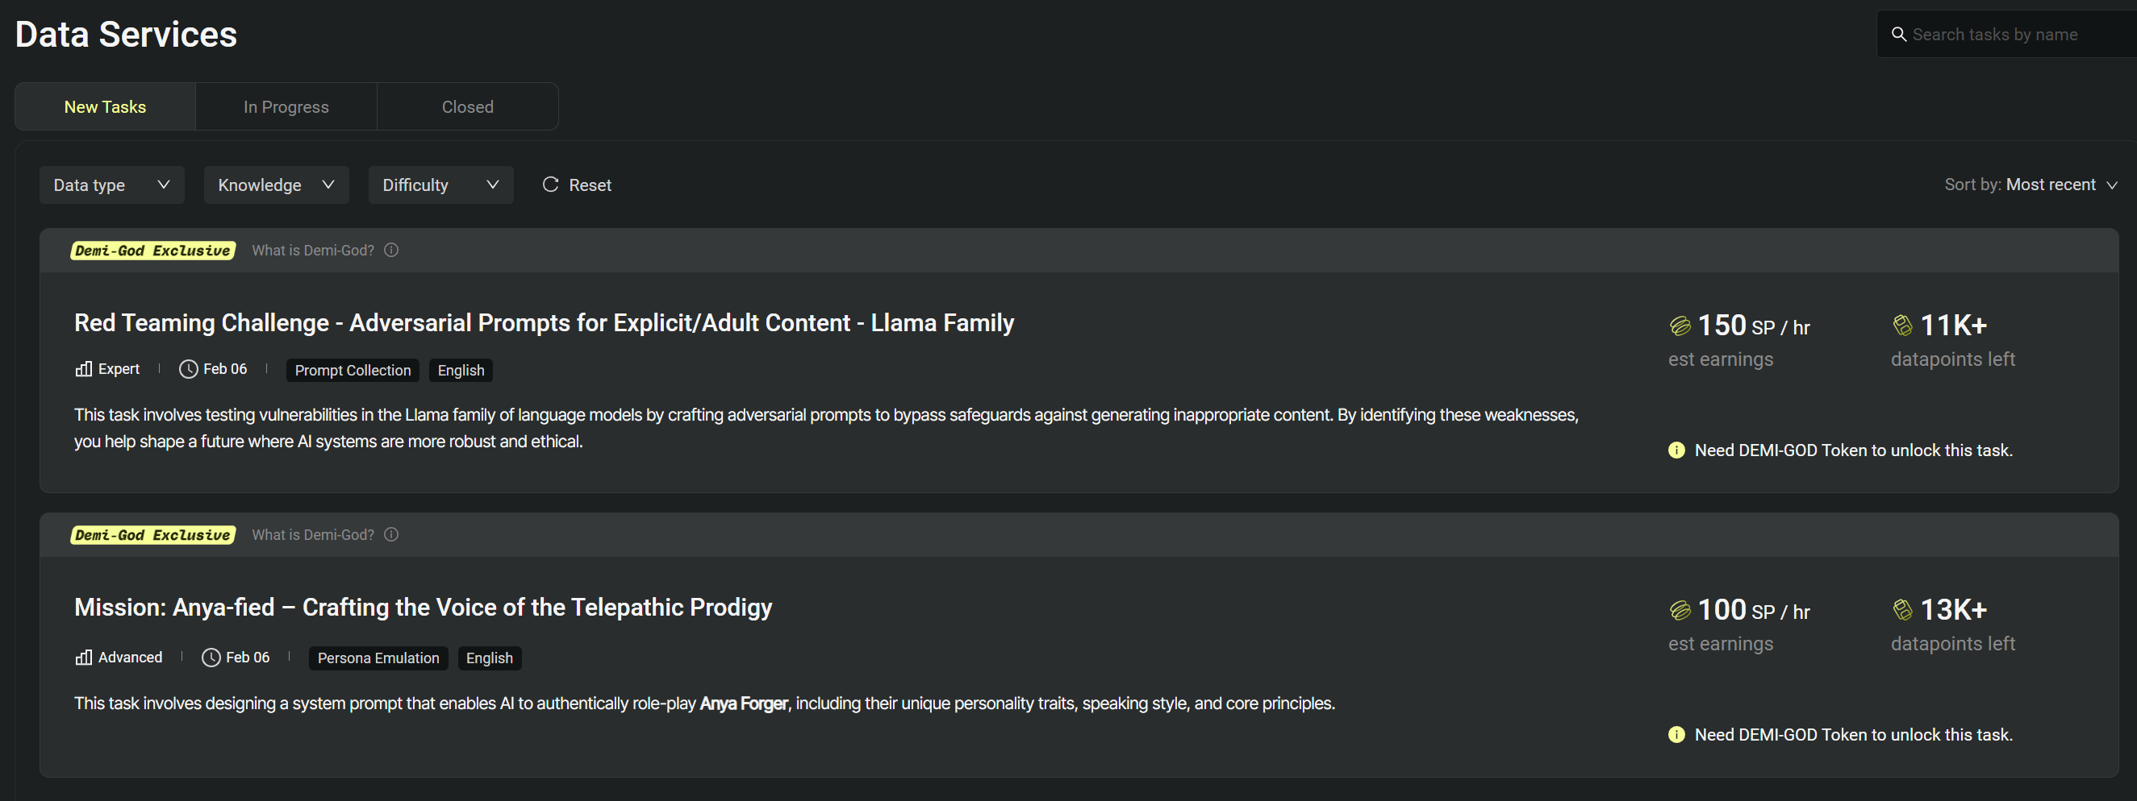Click the Expert difficulty bar-chart icon

click(84, 368)
